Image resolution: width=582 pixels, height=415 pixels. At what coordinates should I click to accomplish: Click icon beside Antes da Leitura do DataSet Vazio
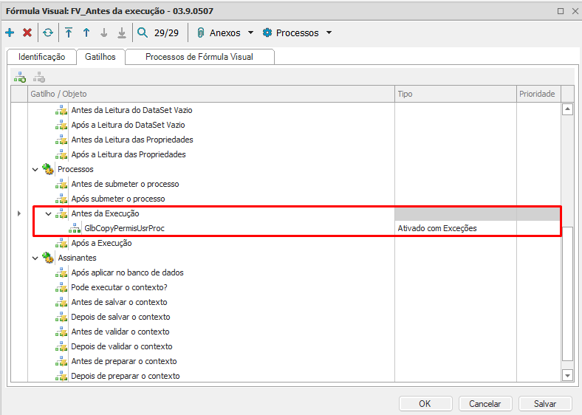(x=61, y=110)
